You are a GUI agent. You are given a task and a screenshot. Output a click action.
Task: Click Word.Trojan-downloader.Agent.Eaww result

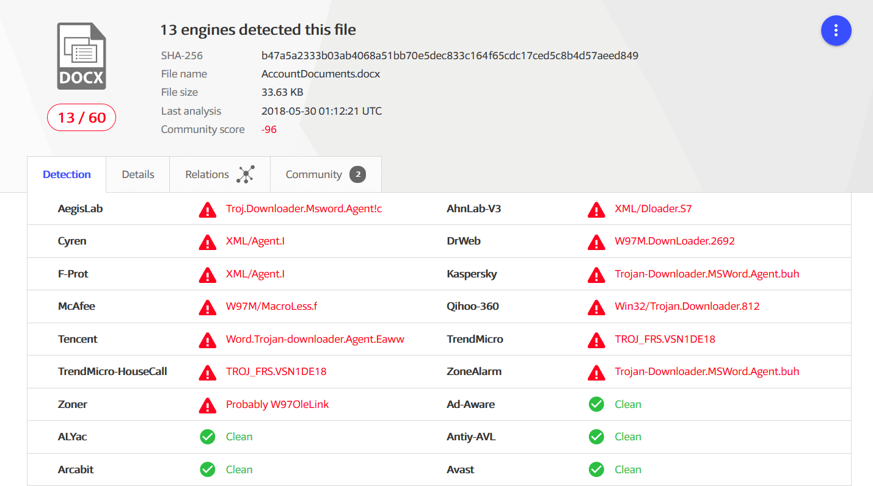[x=315, y=339]
